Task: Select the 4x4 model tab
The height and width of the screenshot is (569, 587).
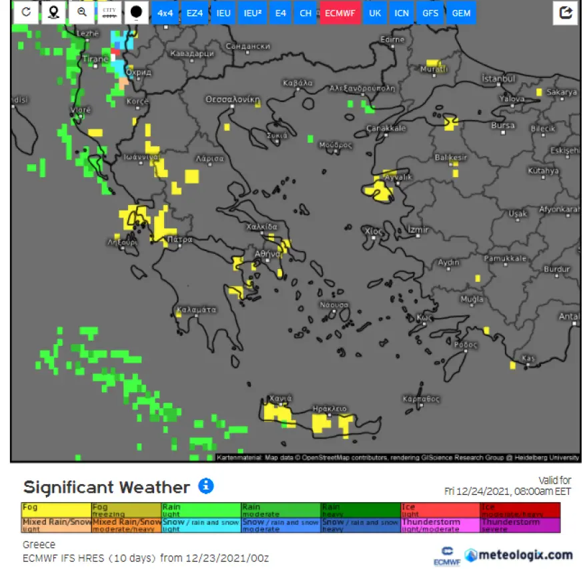Action: [x=165, y=13]
